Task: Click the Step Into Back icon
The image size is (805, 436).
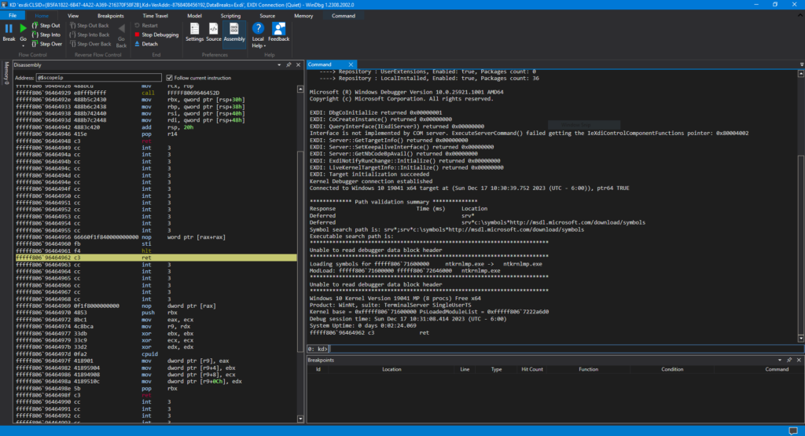Action: click(73, 35)
